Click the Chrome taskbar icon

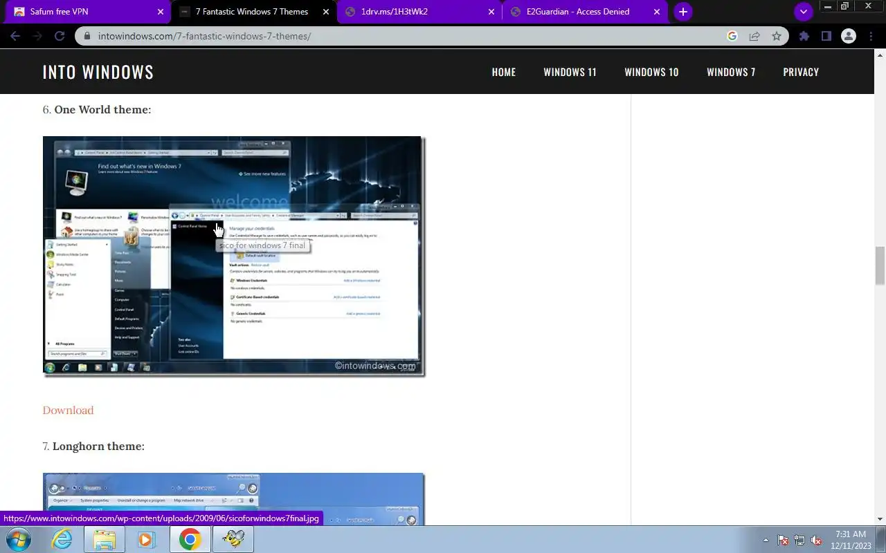[x=190, y=539]
